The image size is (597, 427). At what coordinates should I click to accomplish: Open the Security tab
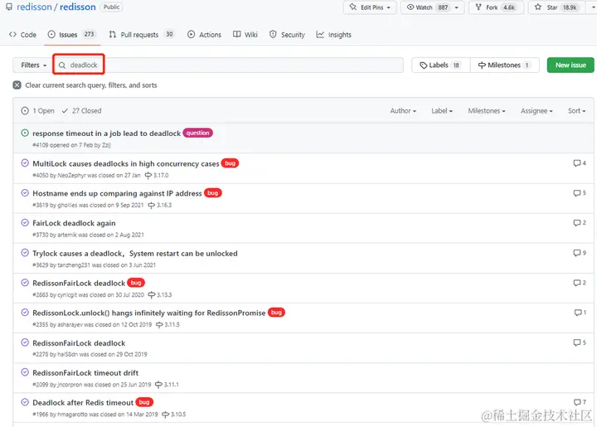[x=287, y=35]
